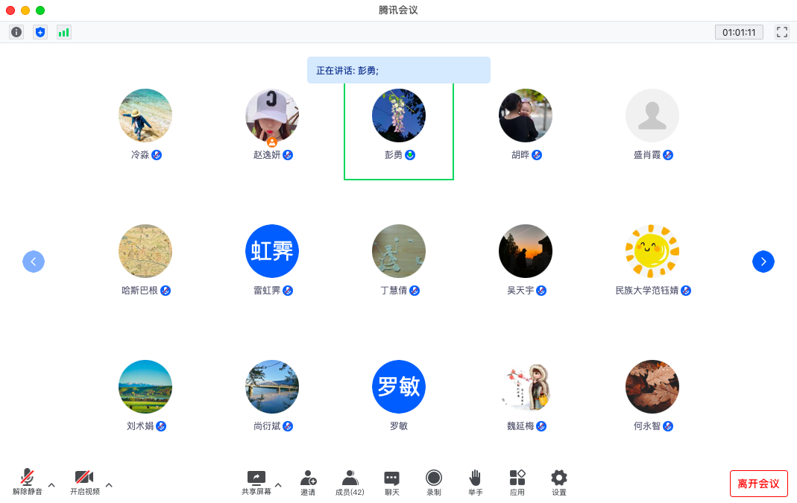Start 录制 recording

coord(434,482)
